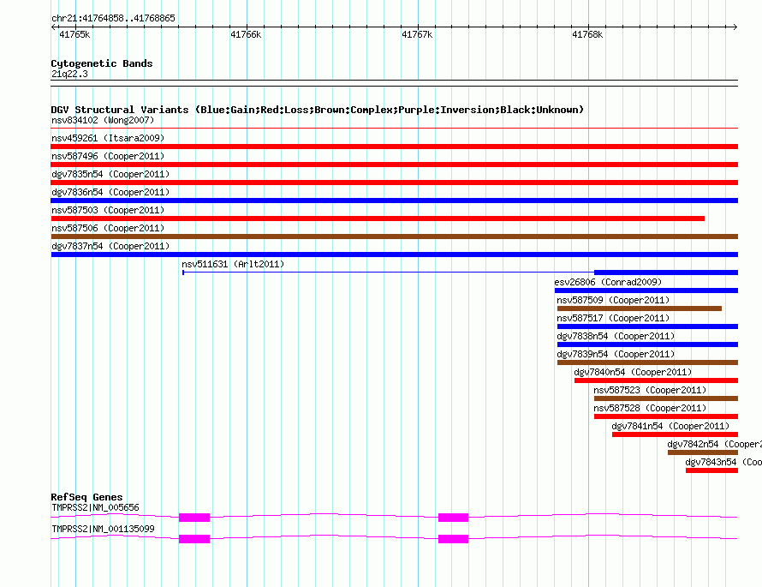Click the 41768k ruler tick label
This screenshot has height=587, width=762.
point(587,34)
